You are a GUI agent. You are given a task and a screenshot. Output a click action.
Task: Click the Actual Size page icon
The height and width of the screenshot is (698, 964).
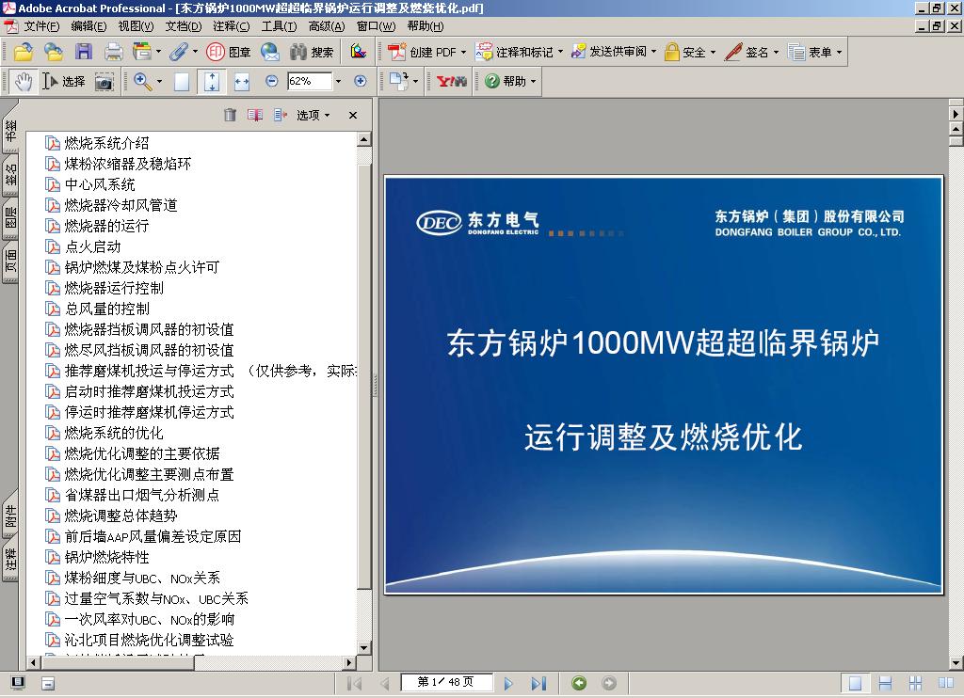pyautogui.click(x=182, y=82)
